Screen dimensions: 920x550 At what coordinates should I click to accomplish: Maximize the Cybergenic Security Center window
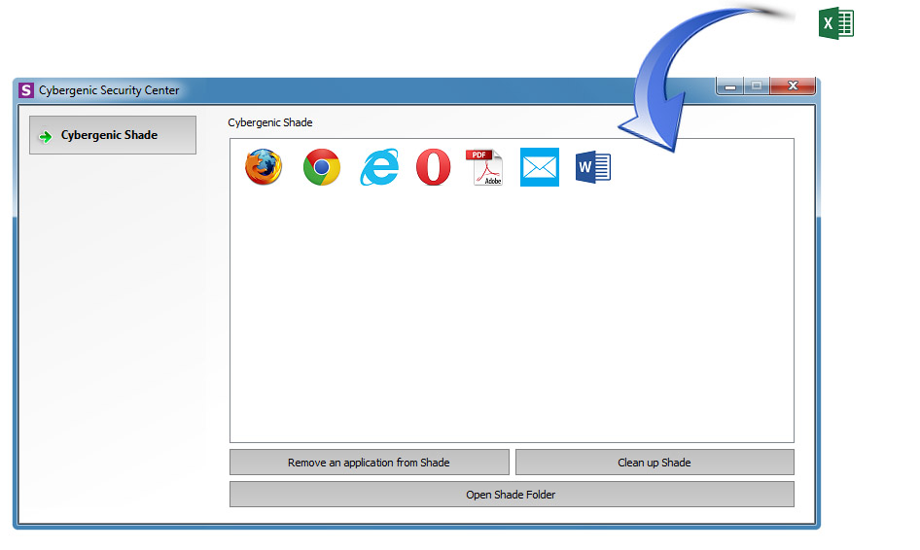pyautogui.click(x=756, y=86)
